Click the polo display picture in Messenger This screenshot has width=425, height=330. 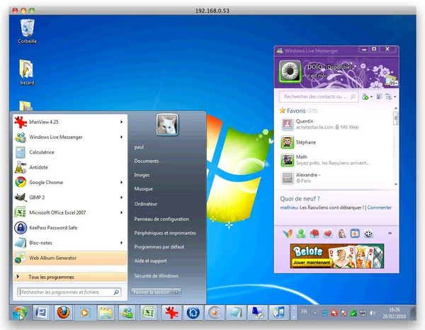290,72
